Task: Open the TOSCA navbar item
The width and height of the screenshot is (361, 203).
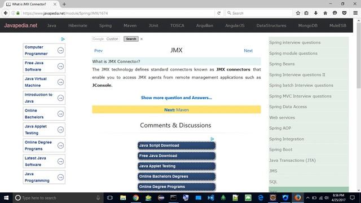Action: (177, 25)
